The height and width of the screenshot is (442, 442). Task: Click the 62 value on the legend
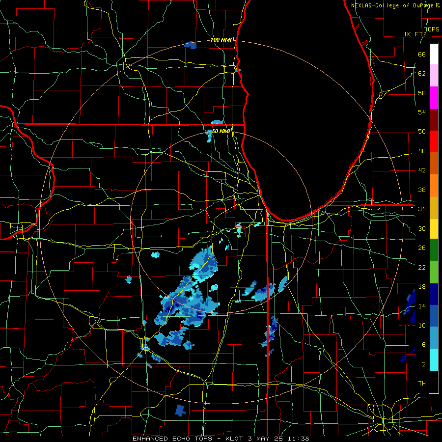click(422, 74)
